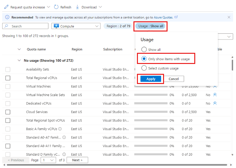
Task: Click the usage bar in Dedicated vCPUs row
Action: pos(151,103)
